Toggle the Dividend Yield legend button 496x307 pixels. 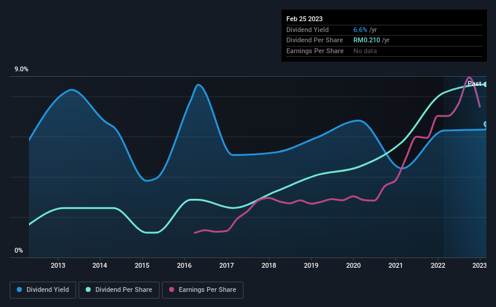pos(43,290)
